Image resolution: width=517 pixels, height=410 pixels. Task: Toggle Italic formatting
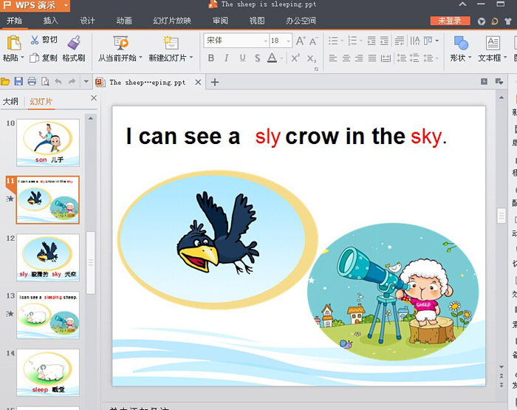tap(226, 58)
